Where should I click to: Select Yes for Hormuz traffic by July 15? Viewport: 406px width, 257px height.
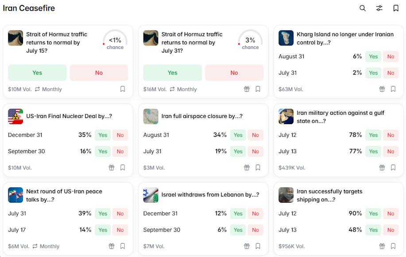37,73
